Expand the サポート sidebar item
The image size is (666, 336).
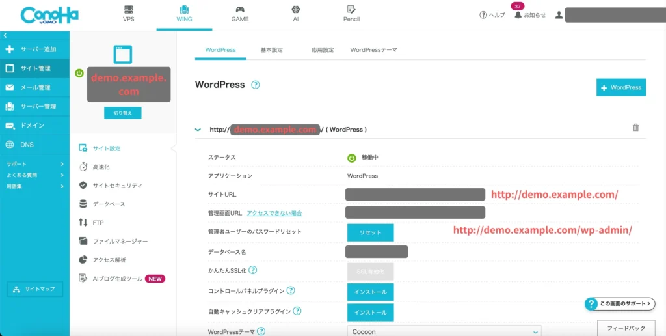(35, 164)
